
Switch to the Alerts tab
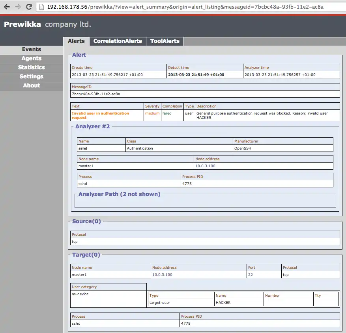pyautogui.click(x=76, y=41)
